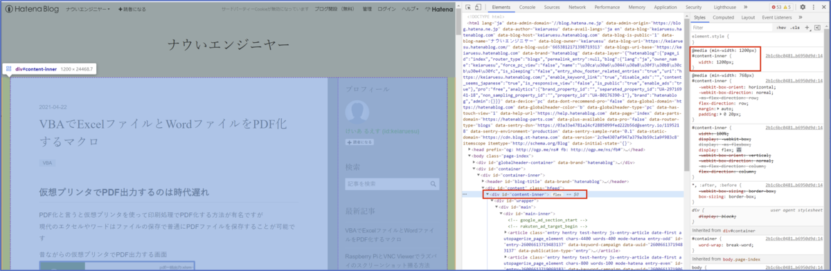Collapse the div id wrapper node

(x=492, y=201)
